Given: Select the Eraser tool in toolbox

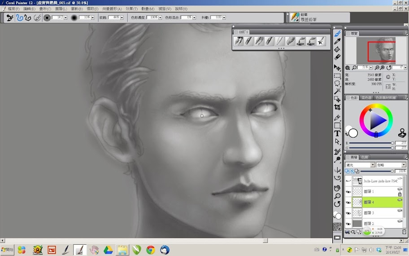Looking at the screenshot, I should pyautogui.click(x=337, y=57).
